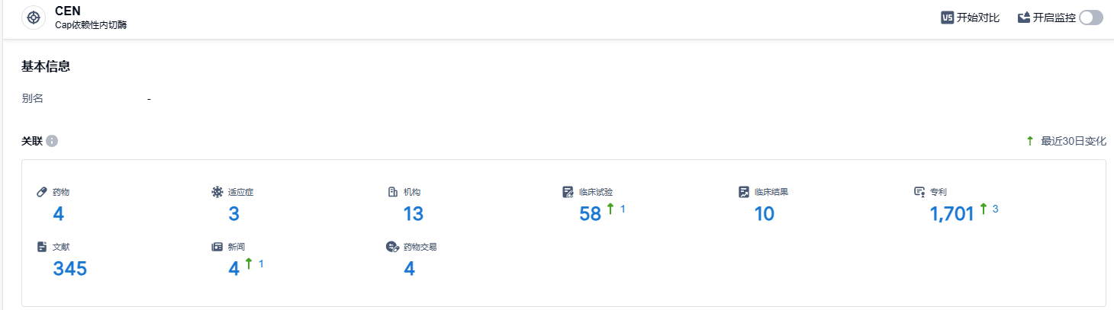
Task: Click the VS compare icon
Action: coord(948,18)
